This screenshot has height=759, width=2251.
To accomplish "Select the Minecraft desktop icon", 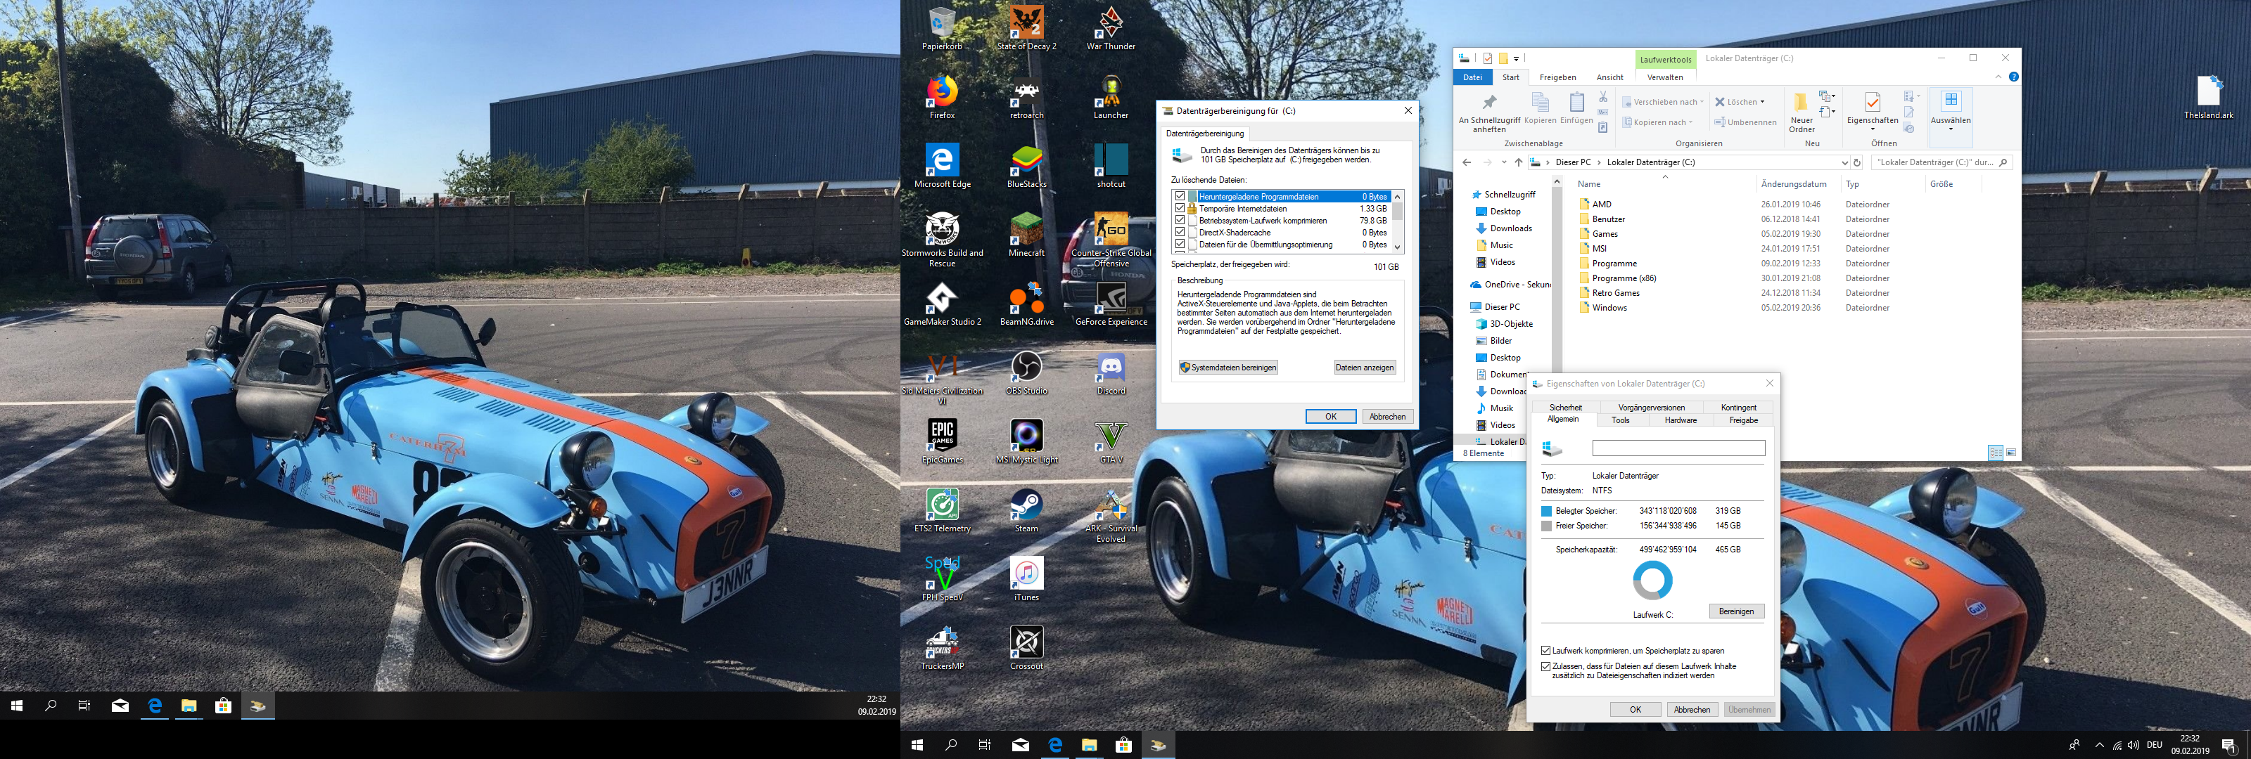I will 1027,235.
